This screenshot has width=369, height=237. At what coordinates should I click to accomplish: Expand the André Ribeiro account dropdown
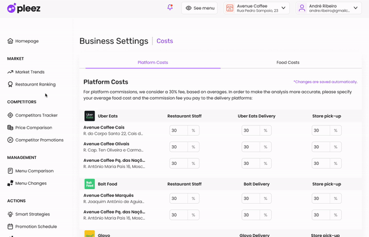(355, 8)
